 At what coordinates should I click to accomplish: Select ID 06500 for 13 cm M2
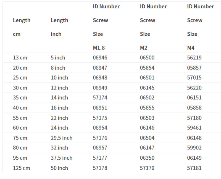point(147,58)
